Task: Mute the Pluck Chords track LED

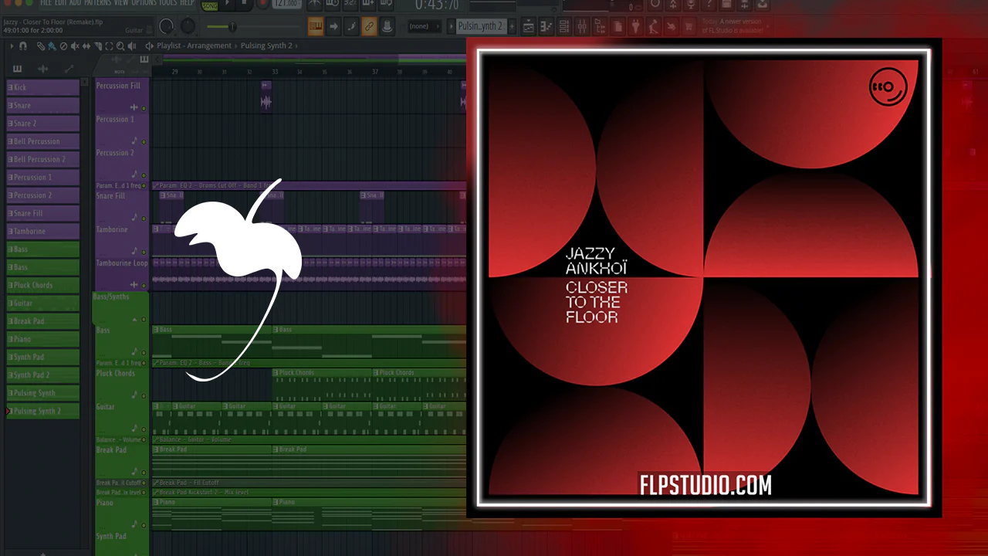Action: [x=144, y=395]
